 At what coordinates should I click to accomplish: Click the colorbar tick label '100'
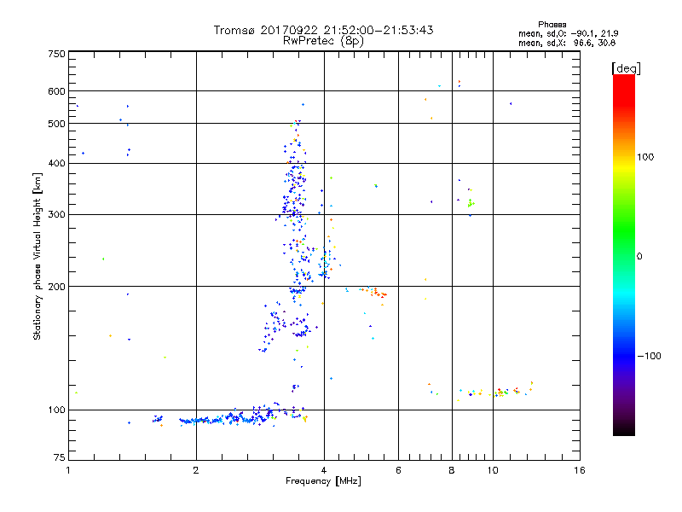coord(645,157)
